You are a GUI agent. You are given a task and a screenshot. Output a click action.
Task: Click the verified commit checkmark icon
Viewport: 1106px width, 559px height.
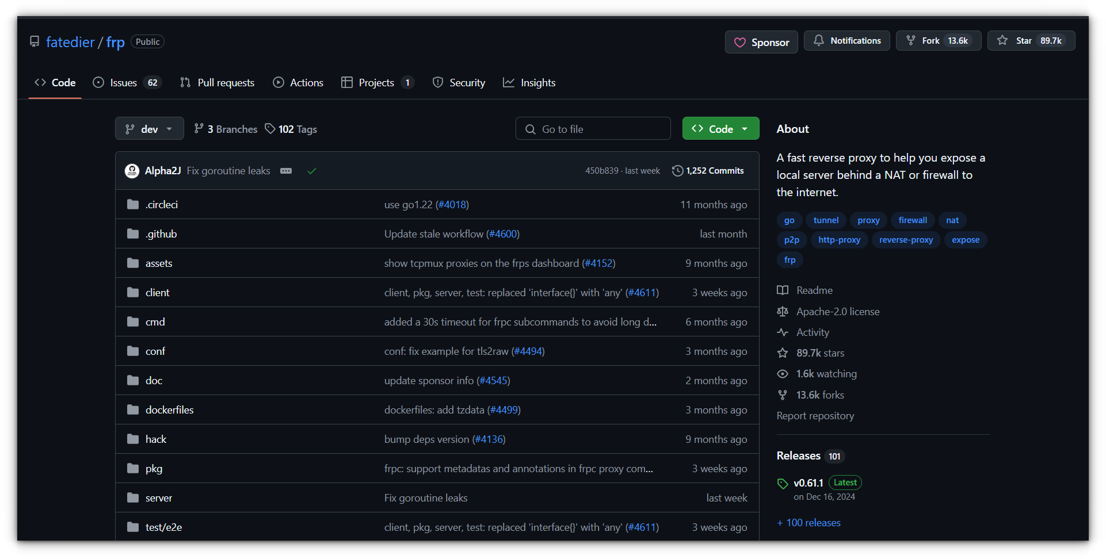point(312,171)
